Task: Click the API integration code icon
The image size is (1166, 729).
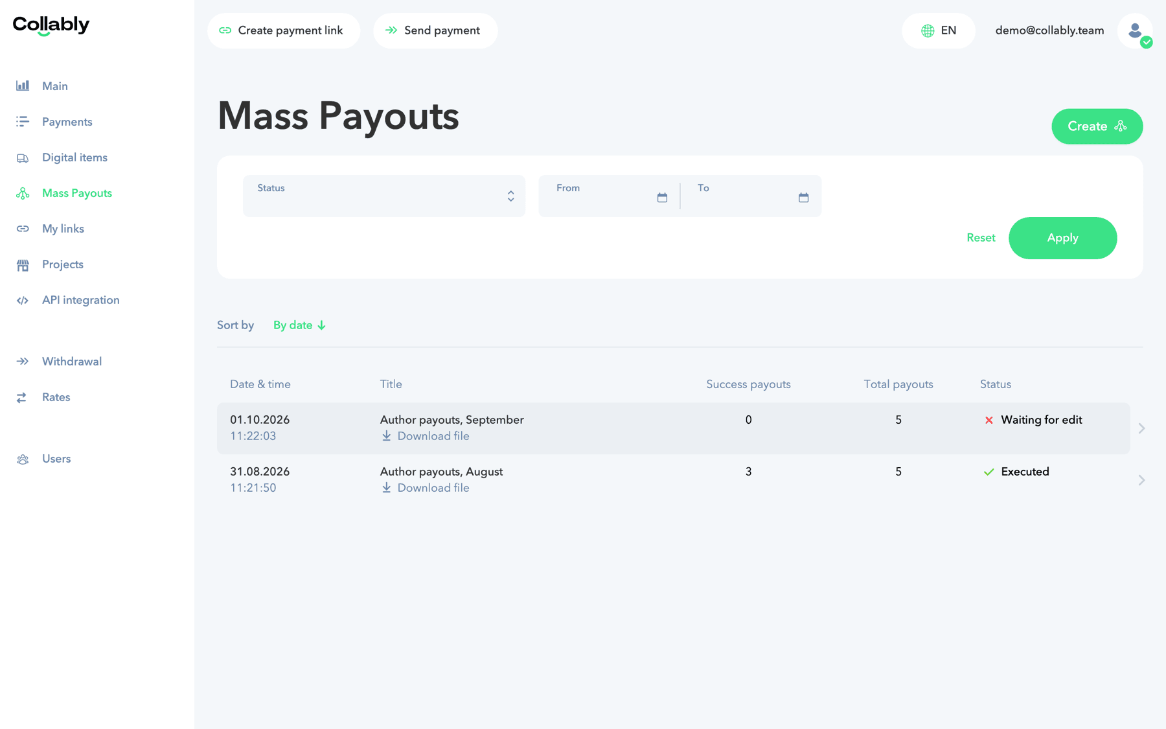Action: pos(23,300)
